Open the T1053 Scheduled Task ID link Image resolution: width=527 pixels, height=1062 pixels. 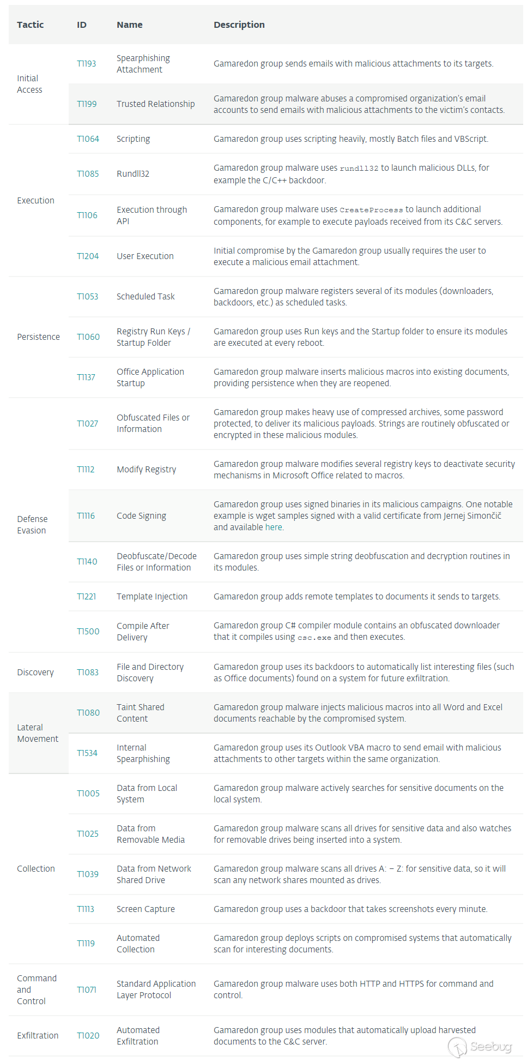pyautogui.click(x=87, y=297)
